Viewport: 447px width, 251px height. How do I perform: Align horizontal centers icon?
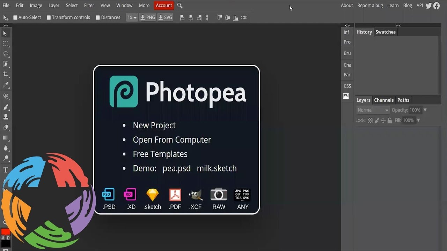pos(191,17)
